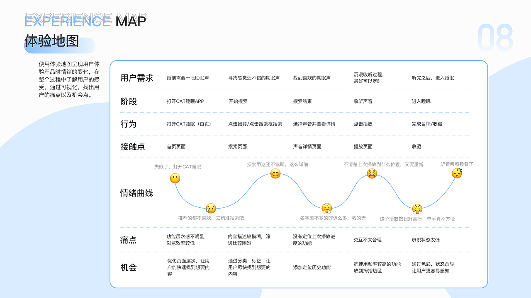Viewport: 531px width, 298px height.
Task: Click the large '08' page number
Action: (x=496, y=38)
